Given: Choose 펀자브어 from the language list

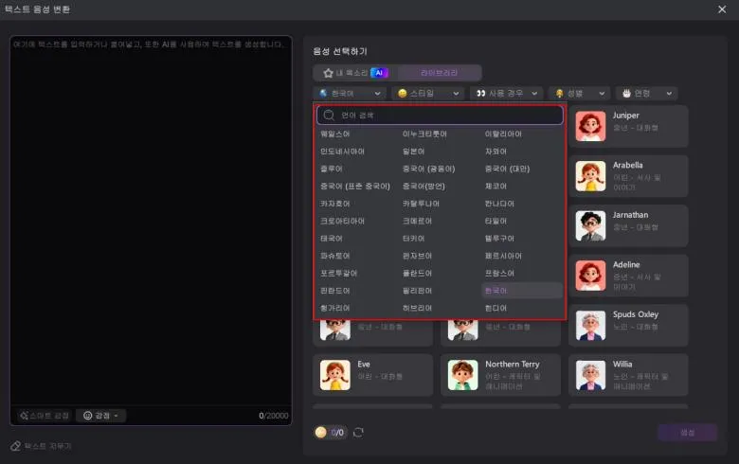Looking at the screenshot, I should coord(417,257).
